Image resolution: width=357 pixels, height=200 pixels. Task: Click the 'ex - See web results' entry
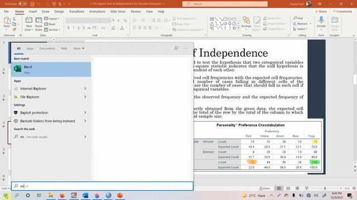coord(51,137)
